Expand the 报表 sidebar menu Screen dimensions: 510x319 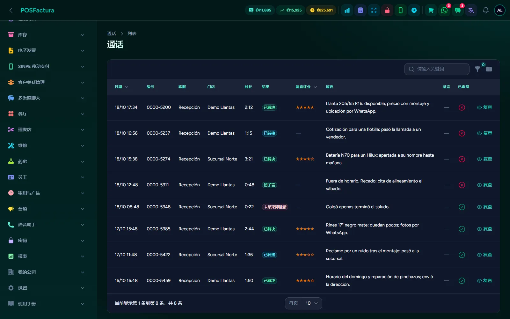pos(46,256)
